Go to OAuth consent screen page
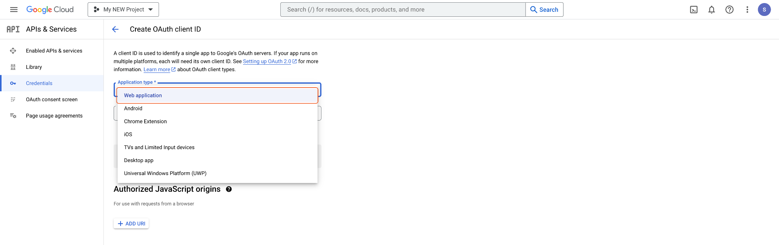Screen dimensions: 779x245 click(52, 100)
